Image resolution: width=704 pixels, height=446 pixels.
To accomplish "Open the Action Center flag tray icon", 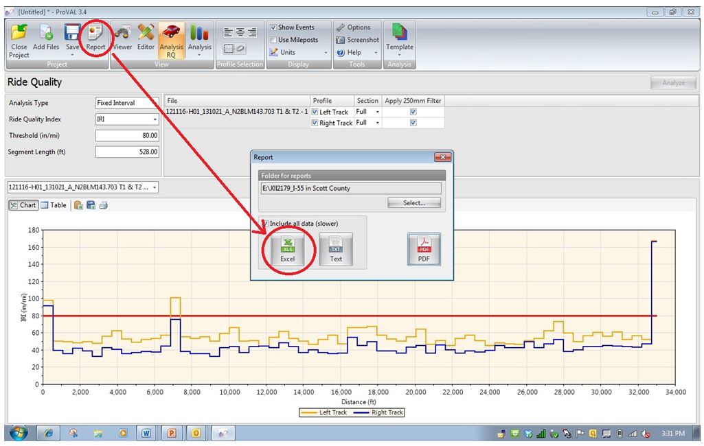I will 580,434.
